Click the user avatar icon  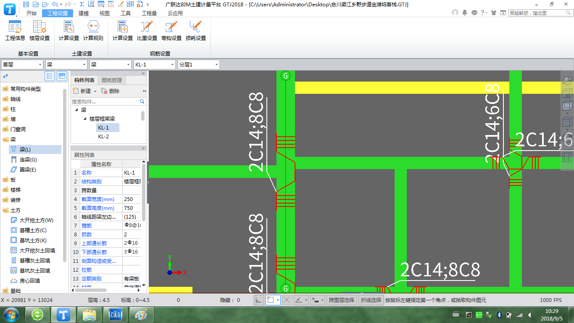coord(455,13)
